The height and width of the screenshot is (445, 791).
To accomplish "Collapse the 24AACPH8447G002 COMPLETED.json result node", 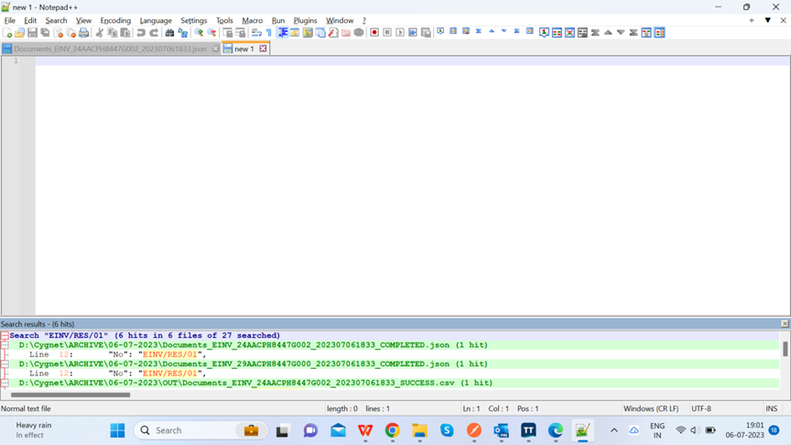I will [5, 345].
